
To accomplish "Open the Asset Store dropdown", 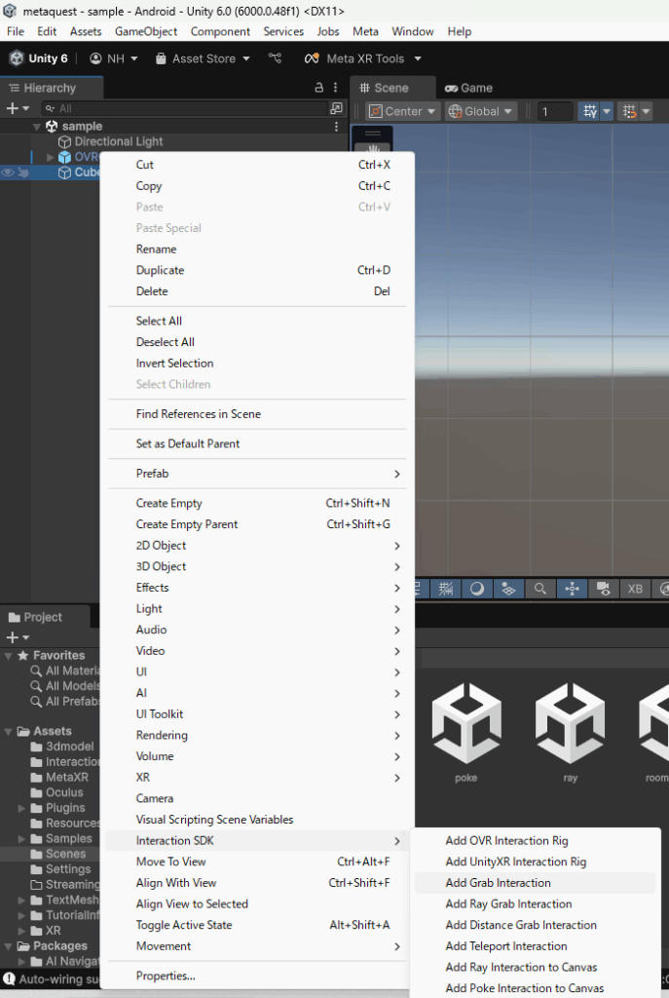I will tap(203, 58).
